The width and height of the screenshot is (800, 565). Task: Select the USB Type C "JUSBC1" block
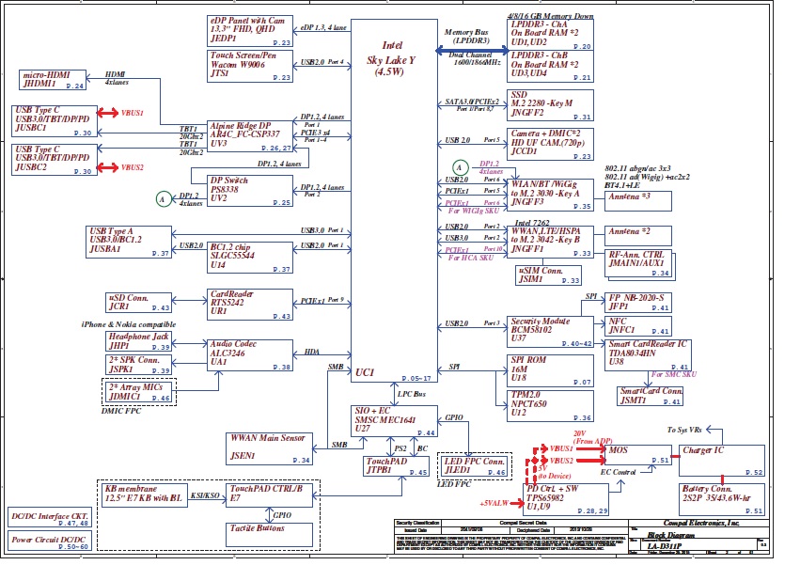[55, 121]
